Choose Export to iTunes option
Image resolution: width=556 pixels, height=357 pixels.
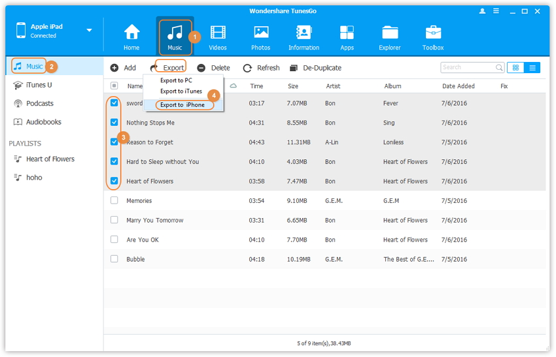tap(181, 91)
